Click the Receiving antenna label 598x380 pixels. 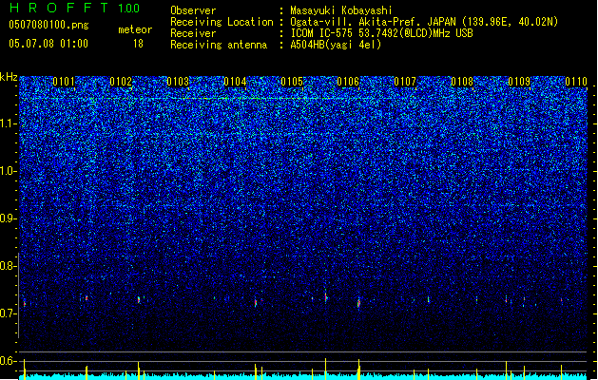click(x=219, y=45)
